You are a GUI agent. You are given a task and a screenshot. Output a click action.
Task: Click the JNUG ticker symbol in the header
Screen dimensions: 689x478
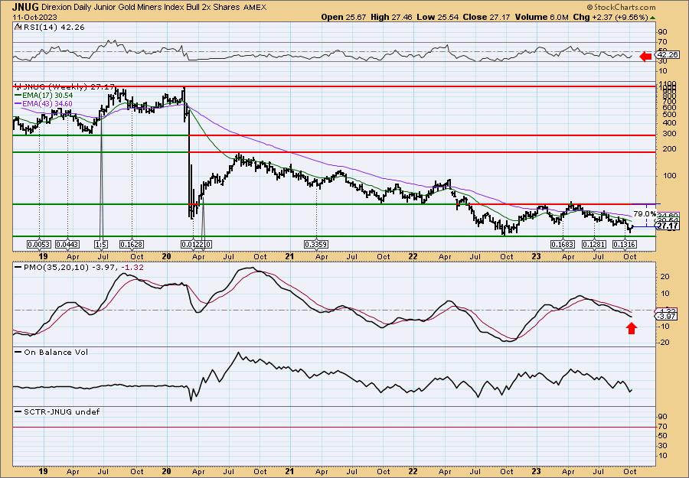point(25,7)
